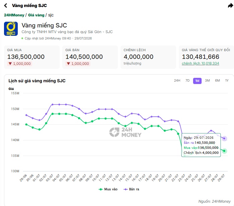Click the chênh lệch 10,018,334 link
Viewport: 234px width, 206px height.
(200, 63)
